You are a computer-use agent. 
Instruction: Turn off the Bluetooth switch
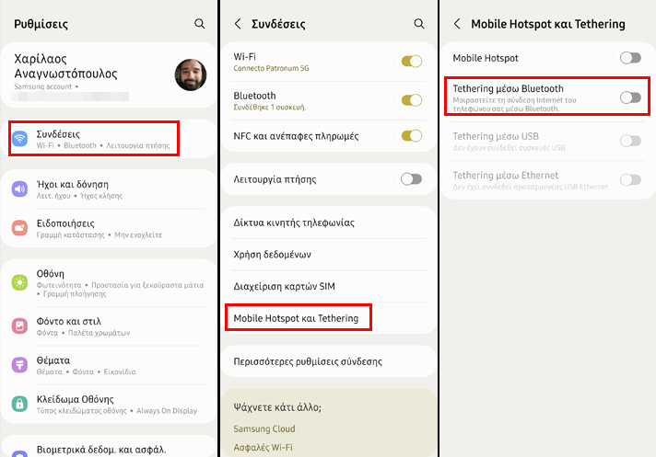[x=412, y=100]
